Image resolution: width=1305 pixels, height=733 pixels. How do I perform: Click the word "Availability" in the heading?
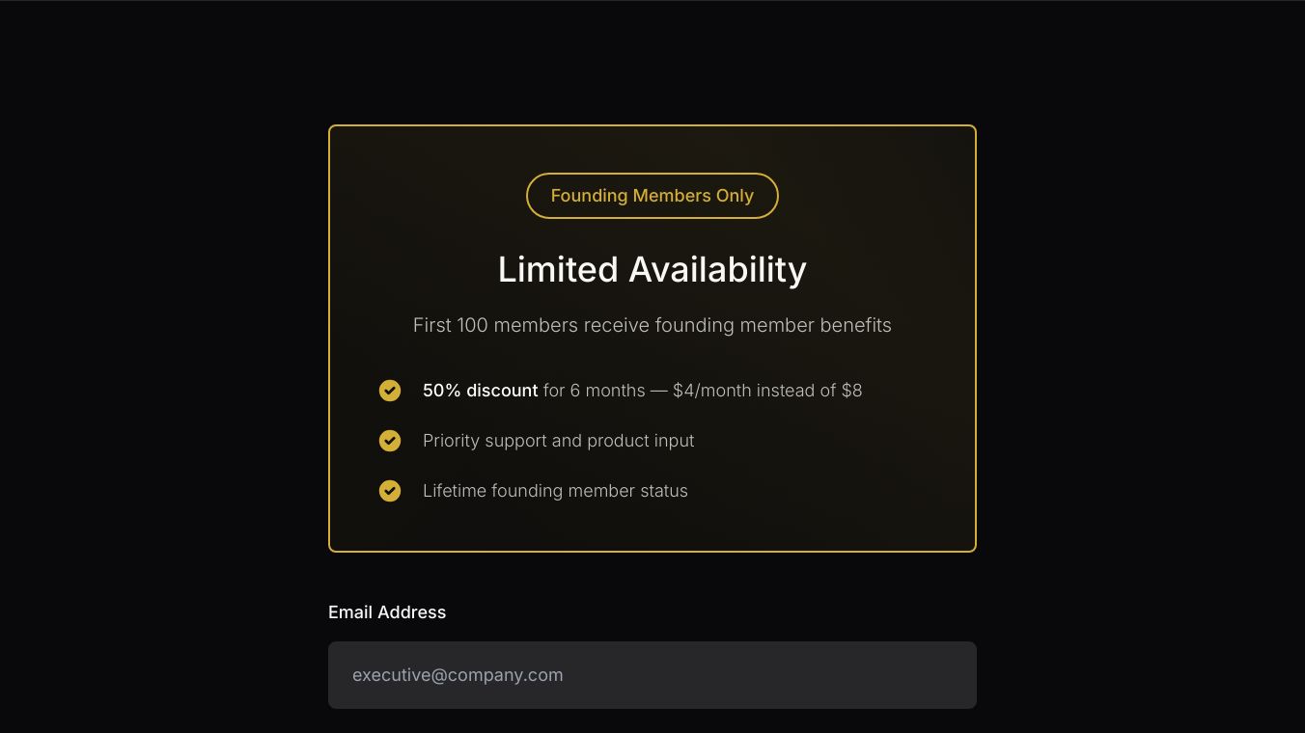click(717, 270)
